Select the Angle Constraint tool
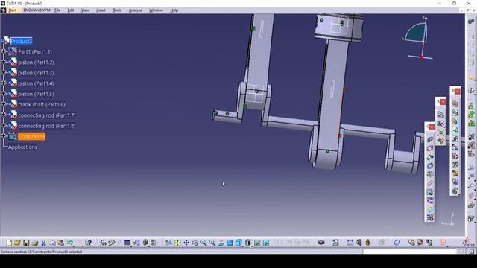The image size is (477, 268). tap(429, 166)
